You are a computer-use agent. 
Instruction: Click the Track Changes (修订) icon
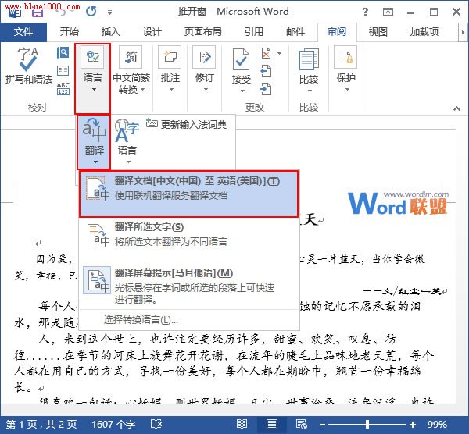(204, 56)
